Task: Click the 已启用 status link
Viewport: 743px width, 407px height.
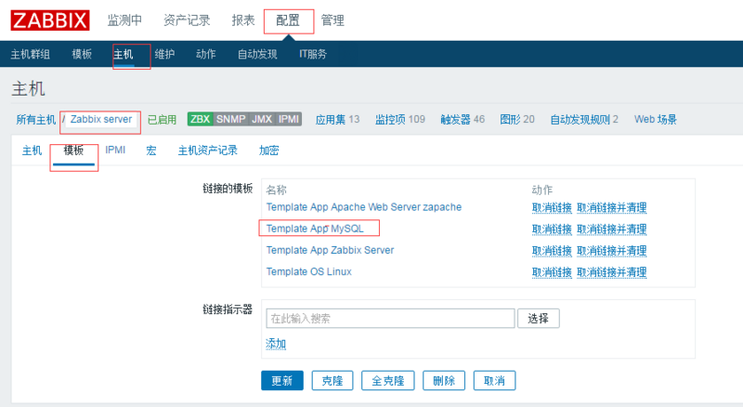Action: pyautogui.click(x=162, y=120)
